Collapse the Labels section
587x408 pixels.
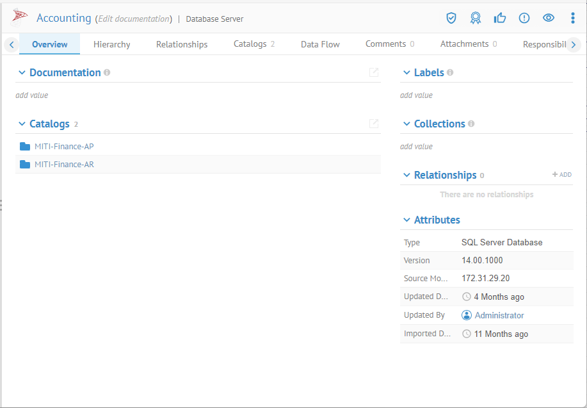pyautogui.click(x=406, y=73)
